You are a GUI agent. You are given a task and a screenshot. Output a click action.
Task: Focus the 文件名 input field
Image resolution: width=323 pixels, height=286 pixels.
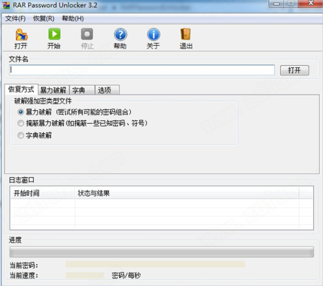[142, 70]
